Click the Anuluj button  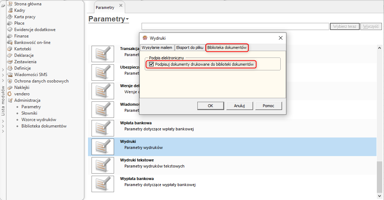point(240,106)
